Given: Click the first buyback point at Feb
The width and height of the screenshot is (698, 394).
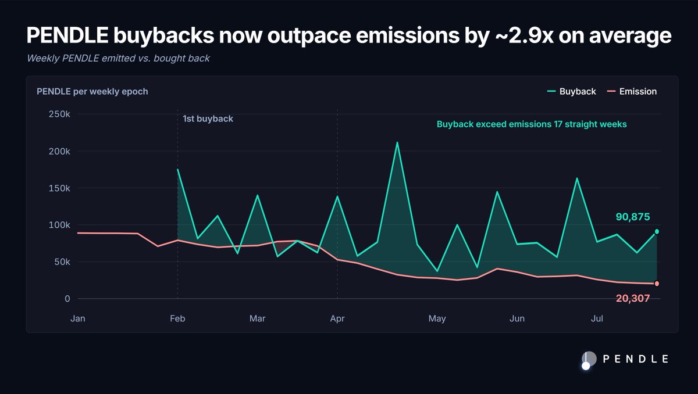Looking at the screenshot, I should (177, 169).
